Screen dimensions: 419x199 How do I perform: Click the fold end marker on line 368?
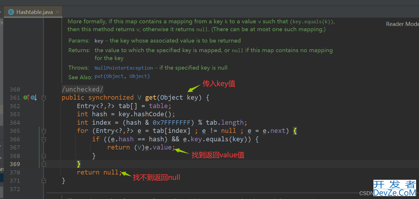(44, 156)
